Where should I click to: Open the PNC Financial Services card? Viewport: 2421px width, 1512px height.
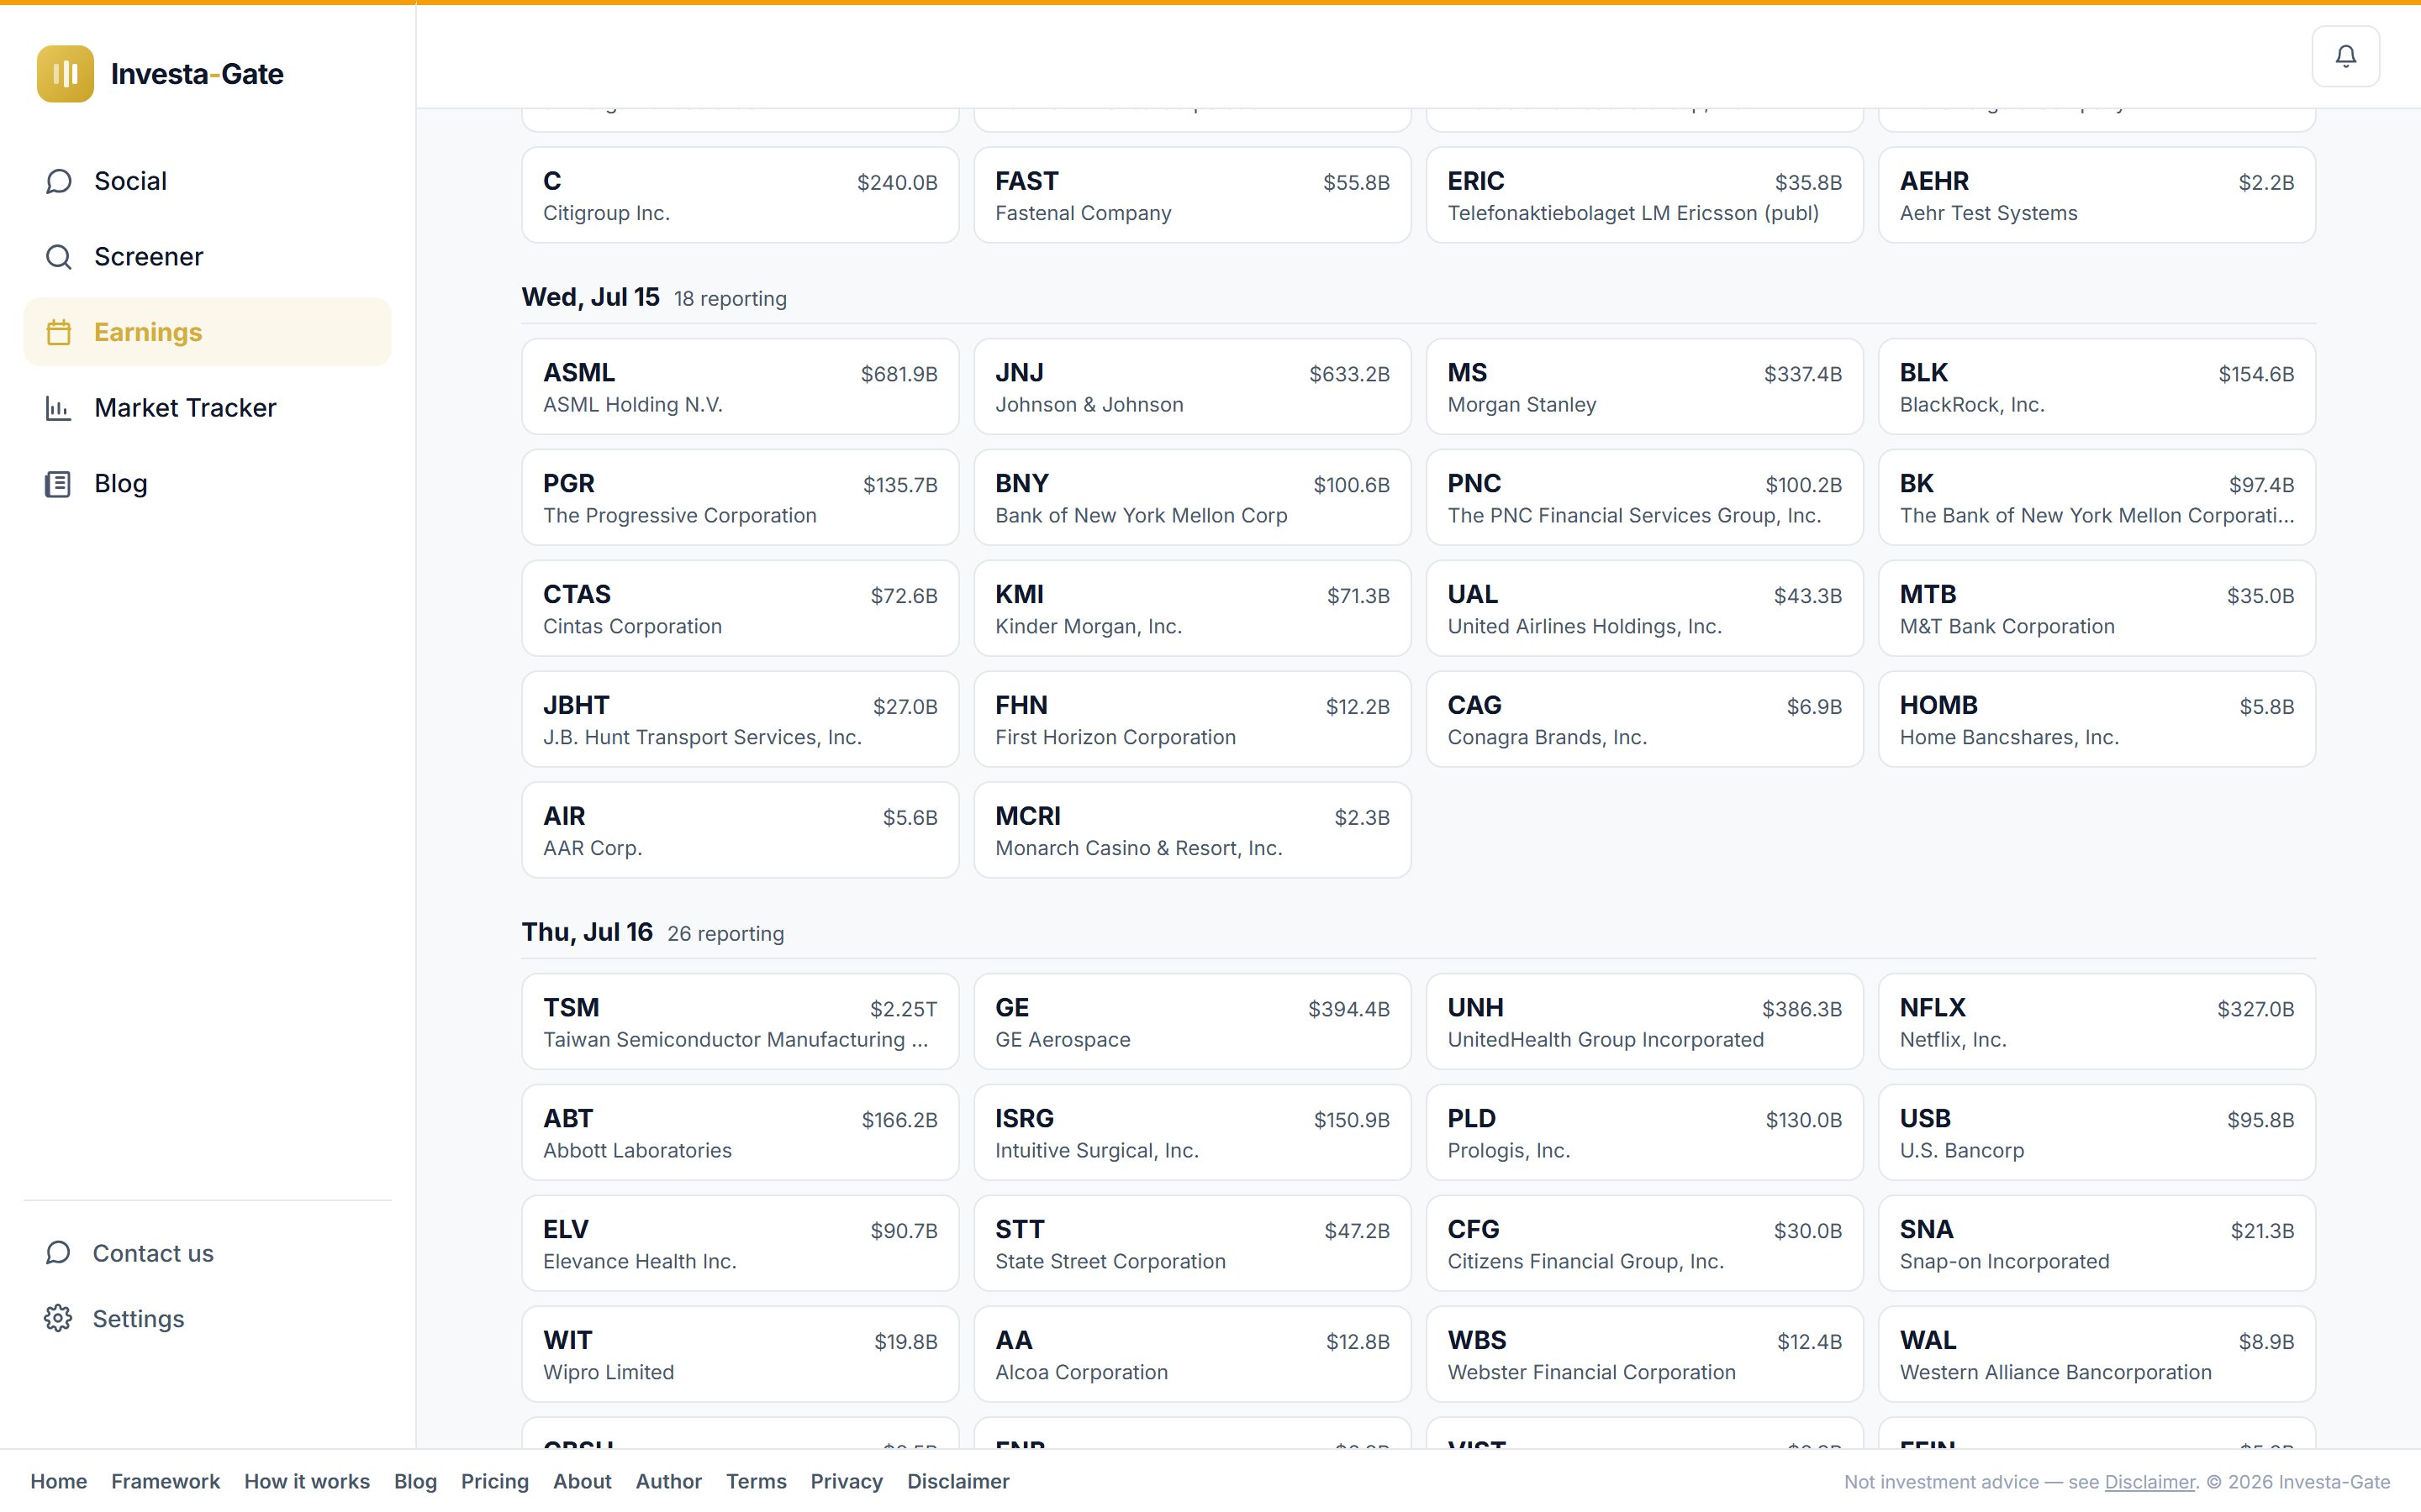tap(1644, 497)
